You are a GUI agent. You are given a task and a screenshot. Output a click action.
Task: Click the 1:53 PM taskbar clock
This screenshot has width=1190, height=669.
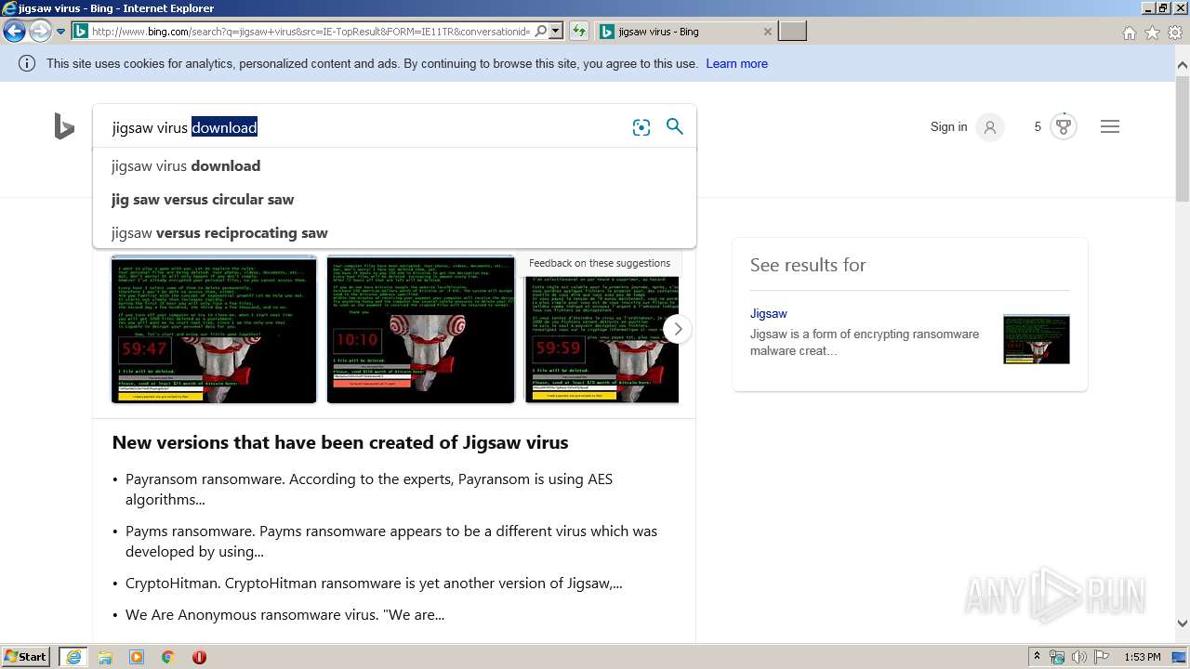tap(1142, 657)
